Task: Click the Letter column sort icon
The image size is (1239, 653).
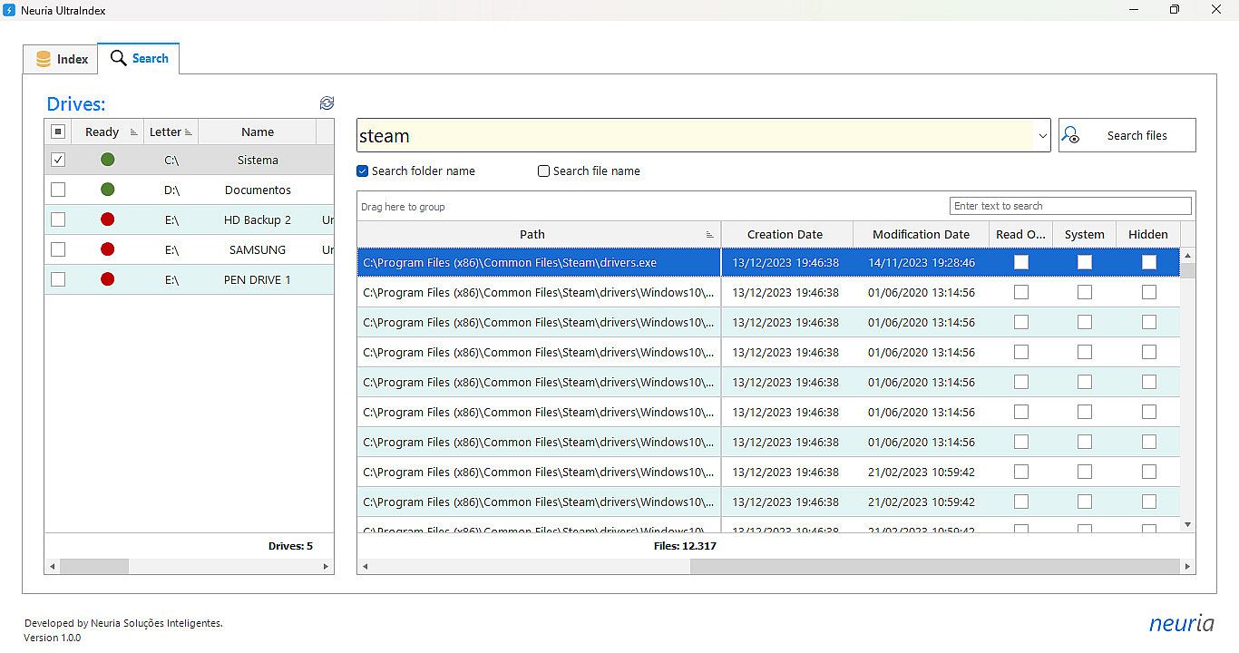Action: (x=189, y=132)
